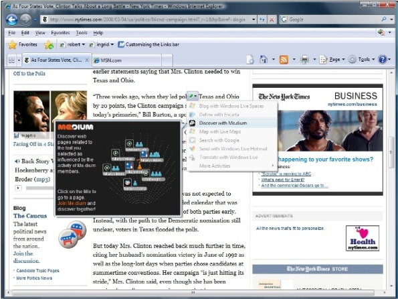
Task: Click the nytimes.com/business link
Action: click(x=352, y=105)
